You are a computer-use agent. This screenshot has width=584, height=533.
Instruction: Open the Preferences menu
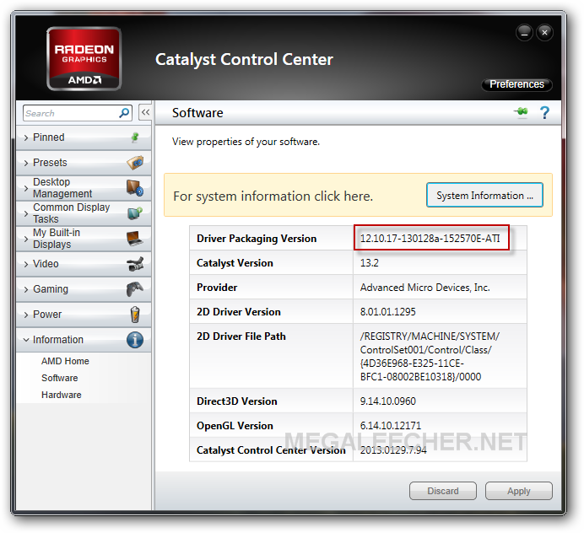coord(516,84)
